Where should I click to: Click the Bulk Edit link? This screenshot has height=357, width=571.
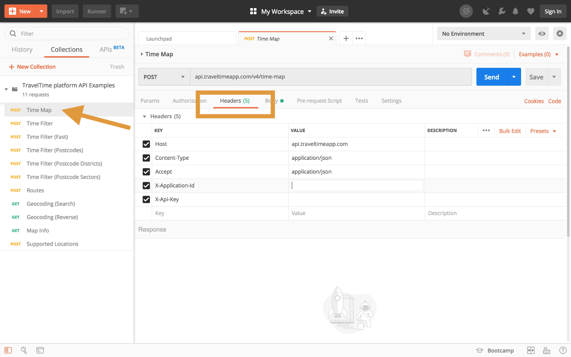(x=510, y=131)
